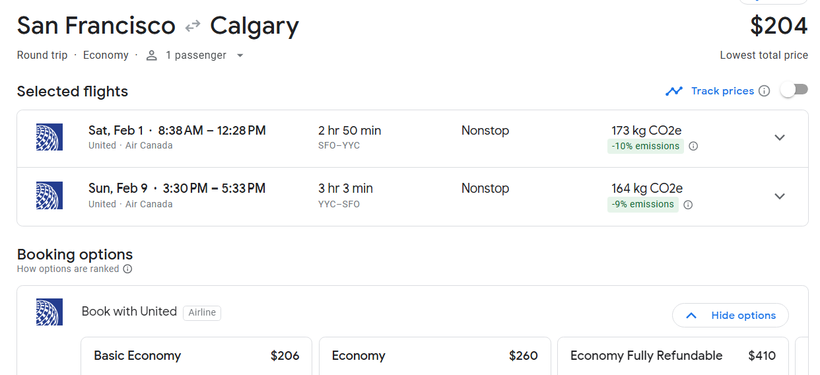Click United logo in Book with United
This screenshot has height=375, width=820.
[x=50, y=312]
